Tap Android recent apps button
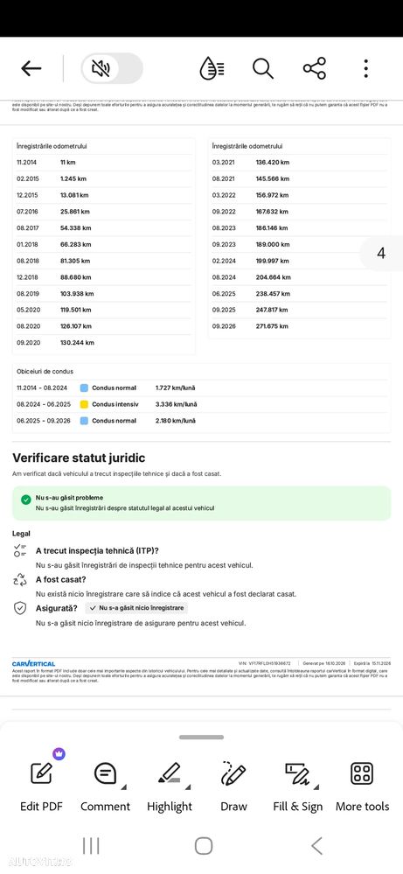 [x=91, y=846]
